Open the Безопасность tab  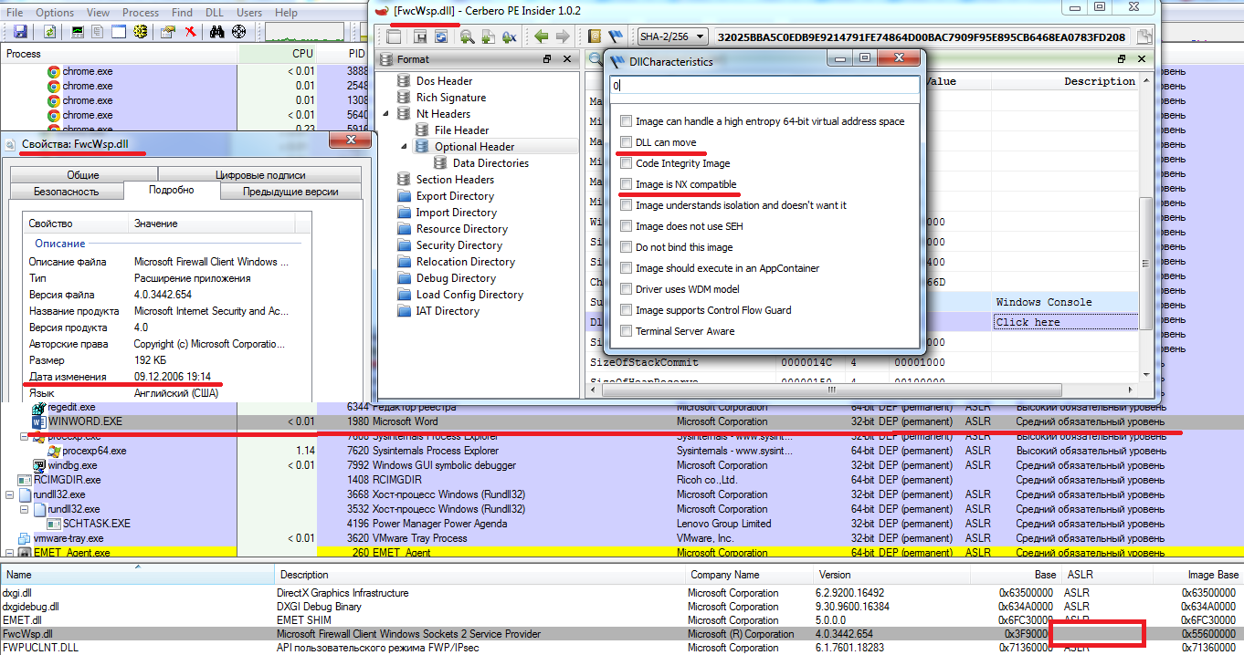[x=66, y=192]
